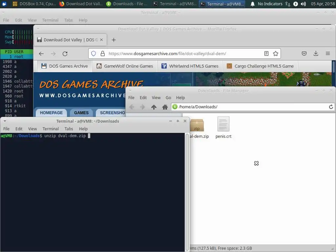This screenshot has width=336, height=252.
Task: Open a new Firefox tab with plus
Action: [x=114, y=40]
